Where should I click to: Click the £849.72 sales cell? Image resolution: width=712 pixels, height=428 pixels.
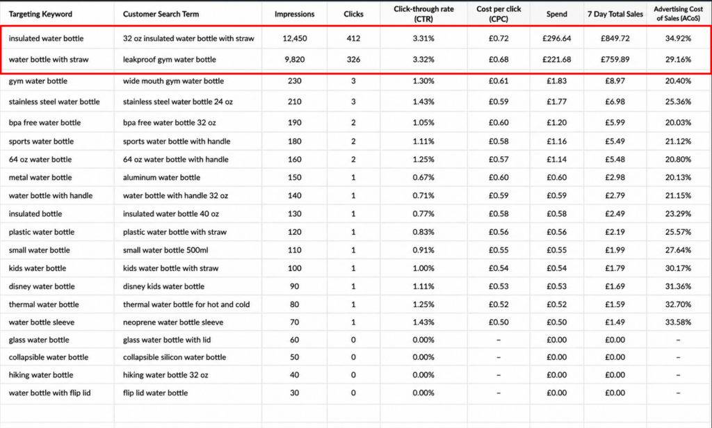(615, 39)
